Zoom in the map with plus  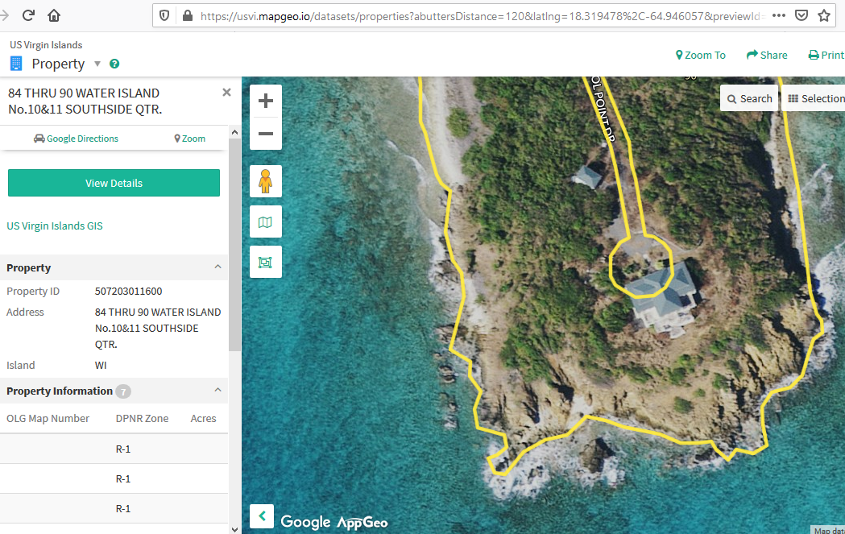pos(266,101)
